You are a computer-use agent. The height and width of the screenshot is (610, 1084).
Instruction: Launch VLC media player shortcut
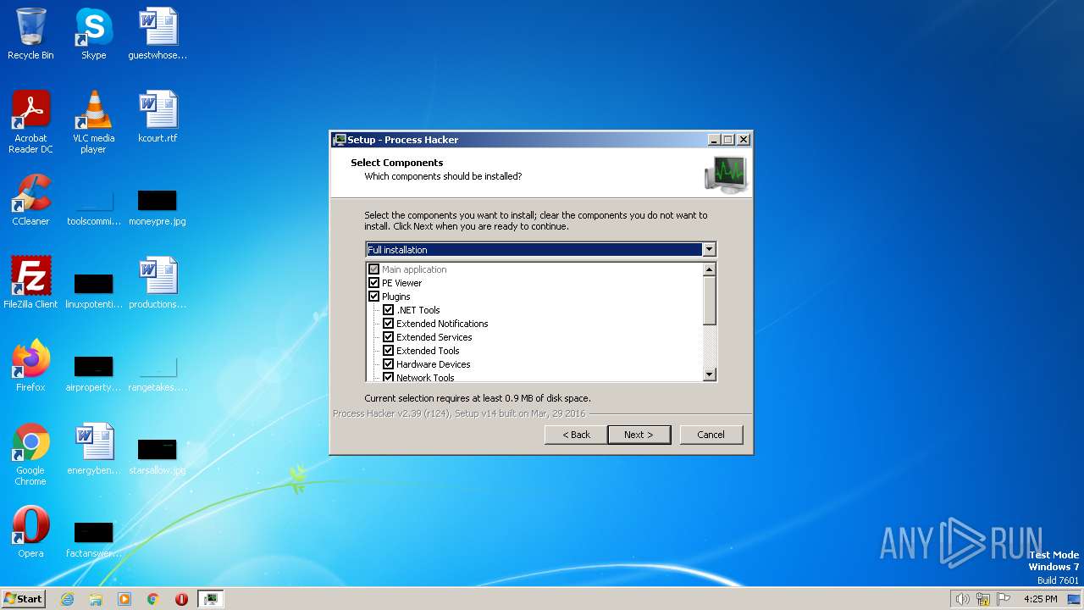[93, 122]
